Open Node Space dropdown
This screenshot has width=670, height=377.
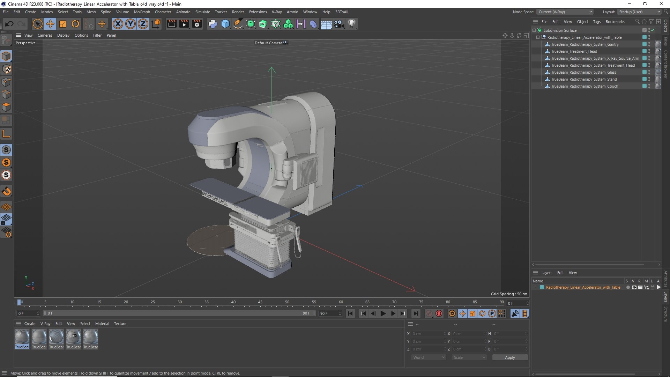coord(565,12)
